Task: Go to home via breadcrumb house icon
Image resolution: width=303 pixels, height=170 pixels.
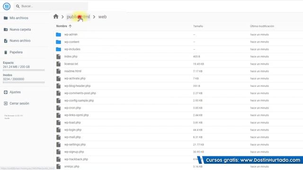Action: [56, 17]
